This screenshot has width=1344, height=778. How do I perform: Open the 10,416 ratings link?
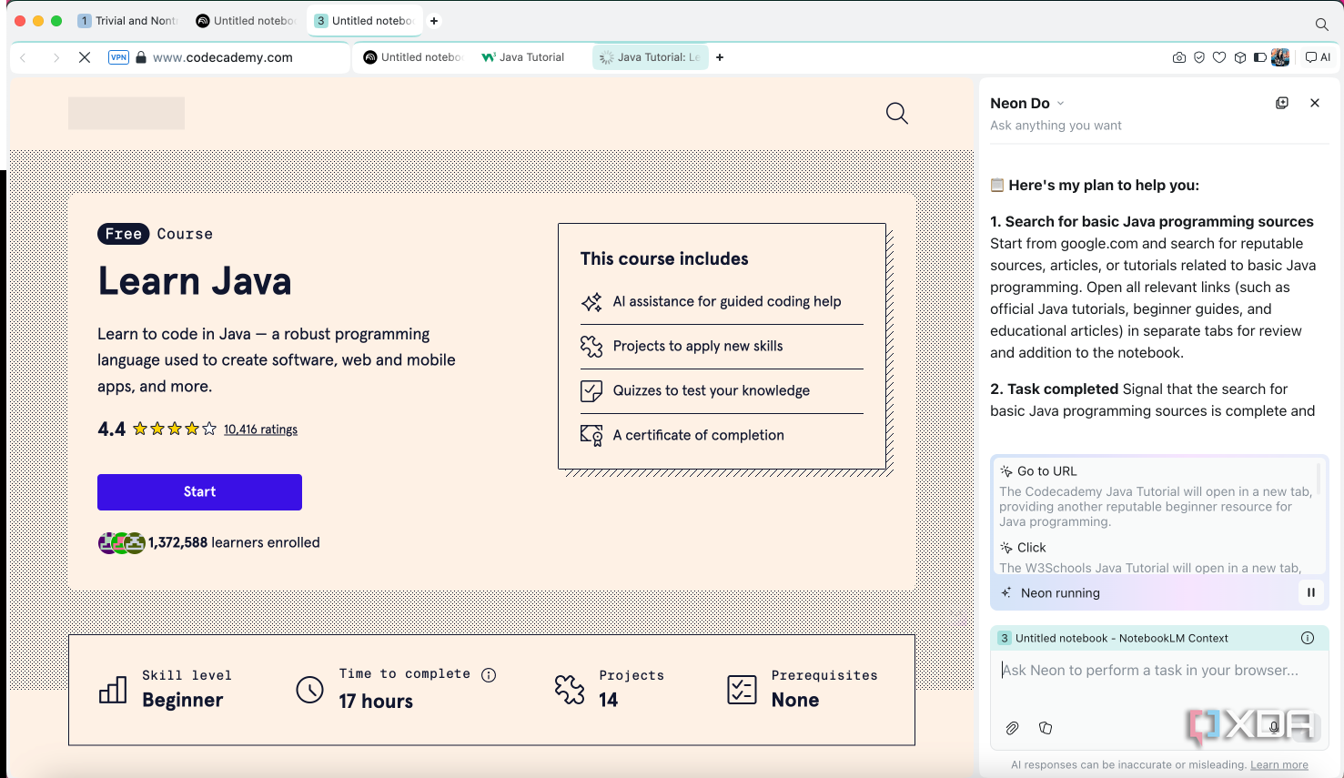pyautogui.click(x=260, y=429)
